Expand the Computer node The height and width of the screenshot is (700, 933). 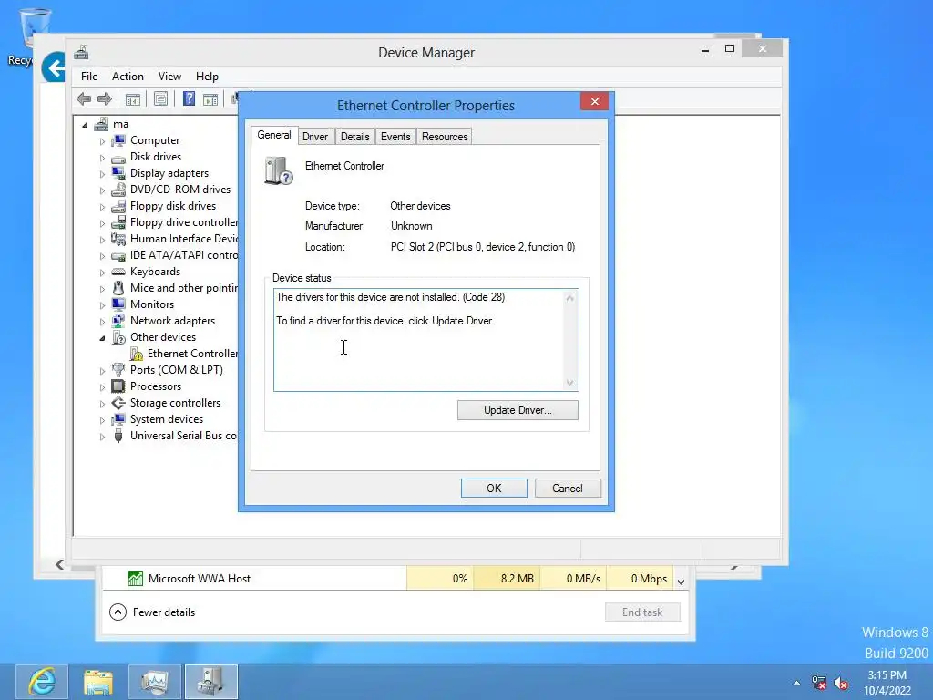click(102, 141)
